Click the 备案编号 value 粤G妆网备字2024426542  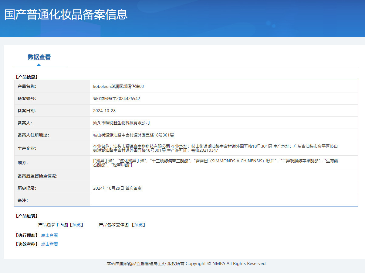coord(117,98)
